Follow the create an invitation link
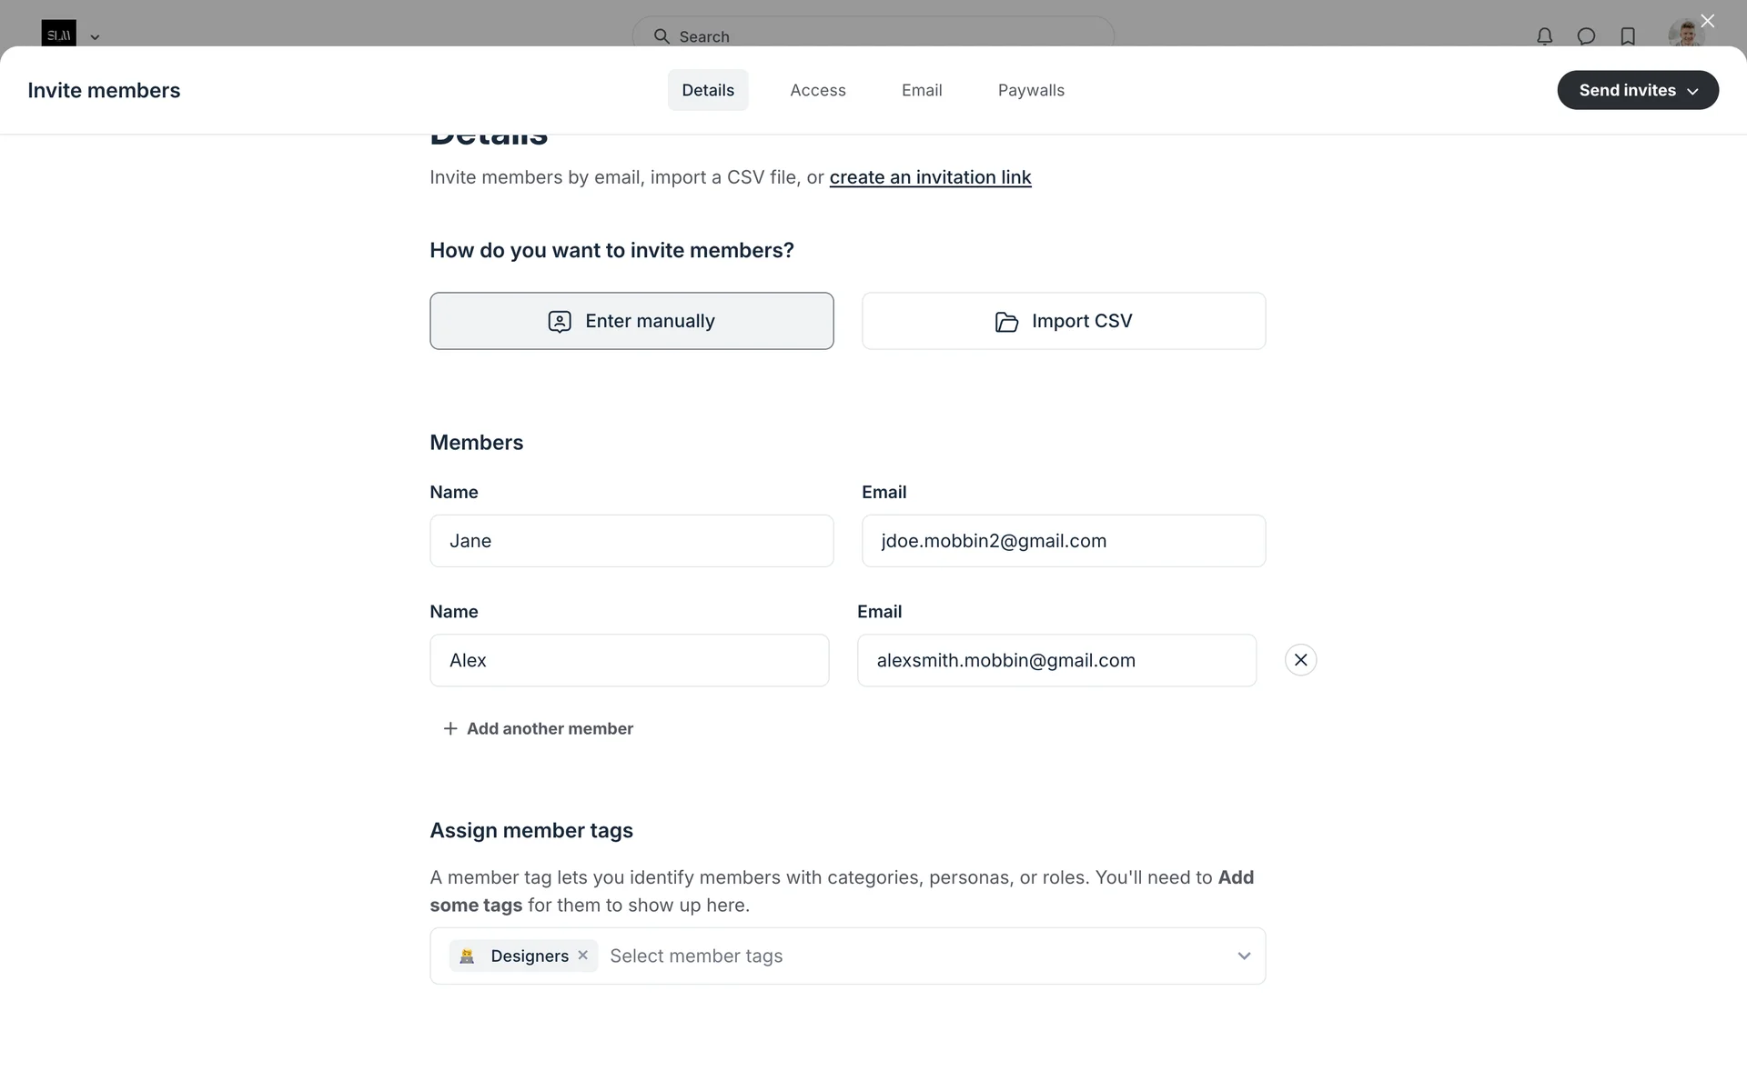The width and height of the screenshot is (1747, 1091). click(930, 177)
